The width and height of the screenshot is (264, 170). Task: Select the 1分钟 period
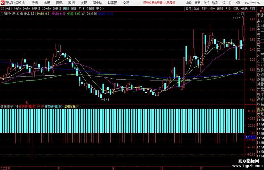(x=17, y=9)
